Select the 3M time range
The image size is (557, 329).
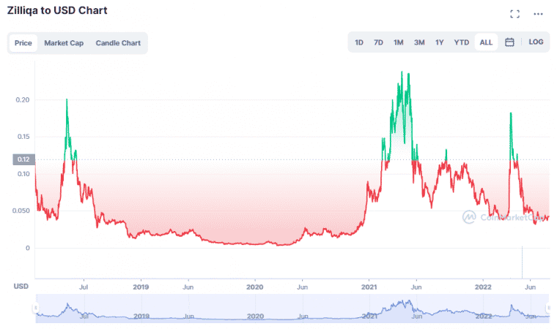[418, 42]
